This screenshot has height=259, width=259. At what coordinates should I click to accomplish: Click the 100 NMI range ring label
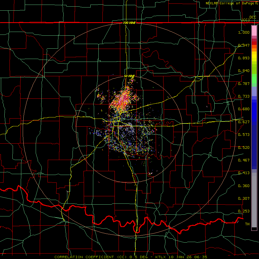pos(129,23)
